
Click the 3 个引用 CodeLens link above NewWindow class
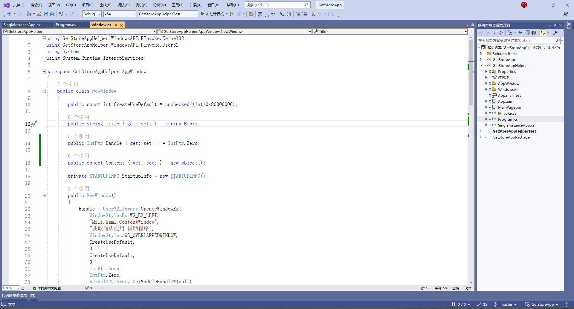pyautogui.click(x=68, y=84)
